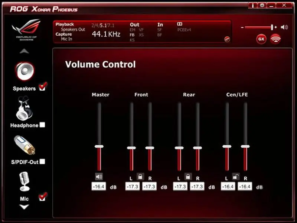297x223 pixels.
Task: Lock the Cen/LFE channel link icon
Action: click(236, 177)
